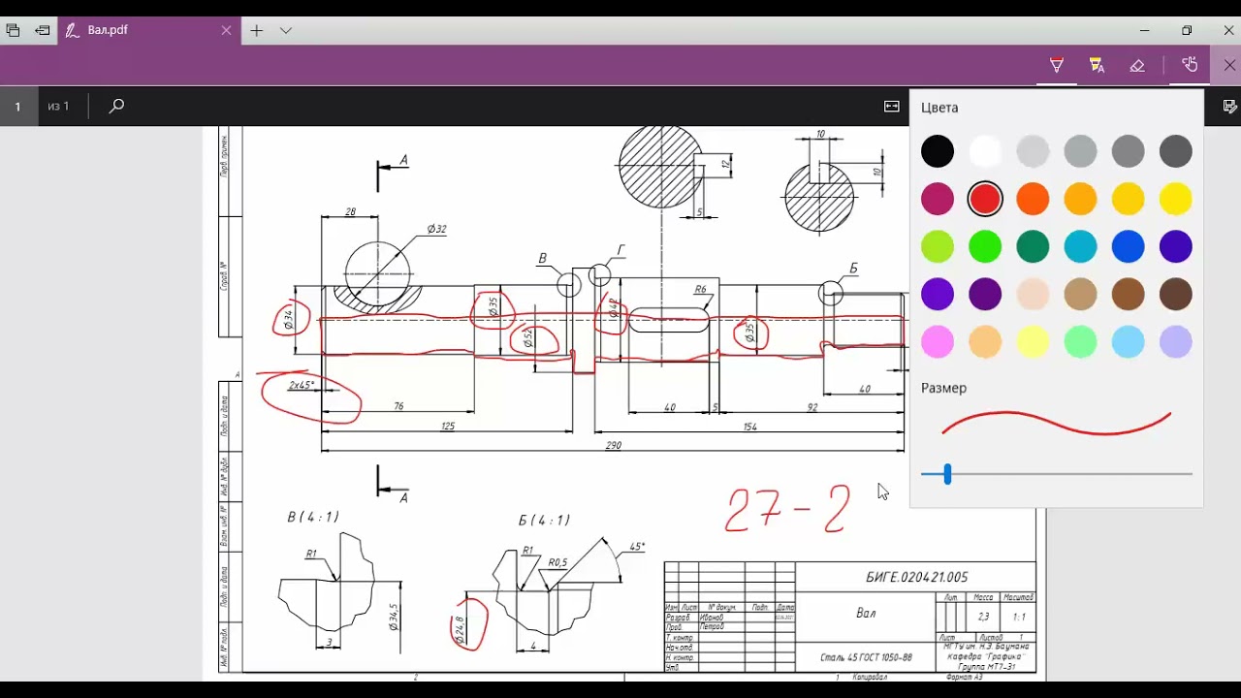The width and height of the screenshot is (1241, 698).
Task: Click the fit to width icon
Action: [892, 107]
